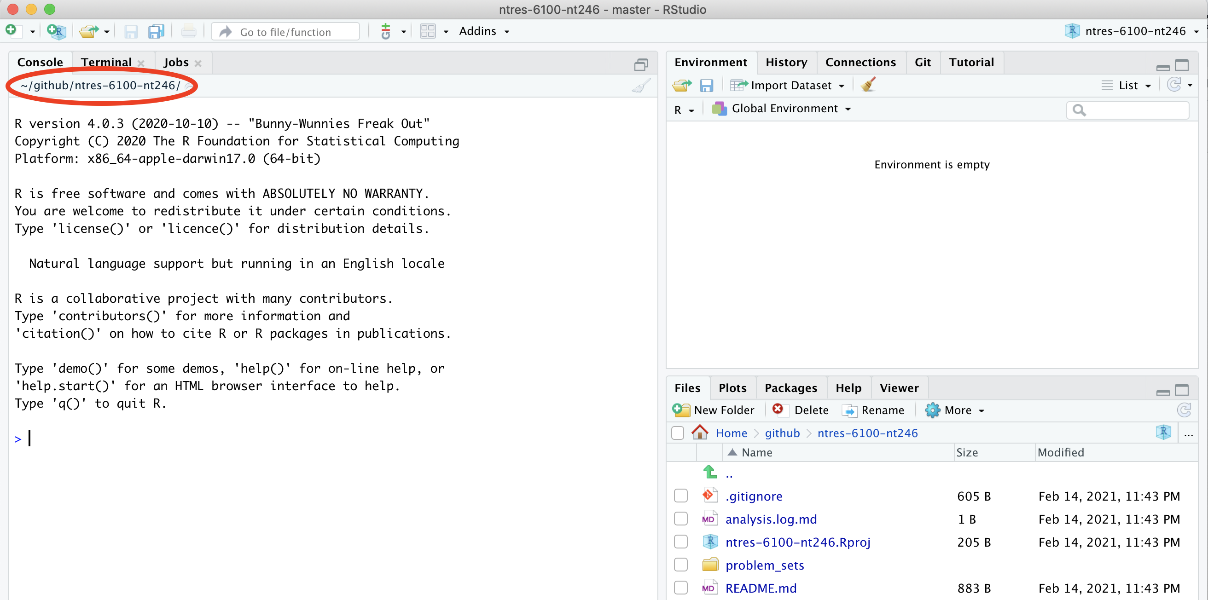Viewport: 1208px width, 600px height.
Task: Click the New Folder button
Action: [713, 410]
